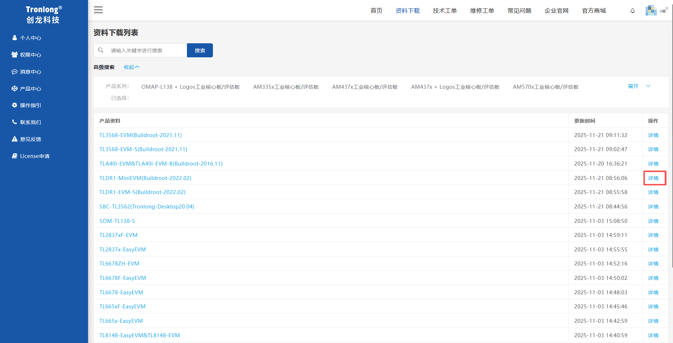This screenshot has width=673, height=343.
Task: Open TL665xF-EasyEVM product link
Action: 123,306
